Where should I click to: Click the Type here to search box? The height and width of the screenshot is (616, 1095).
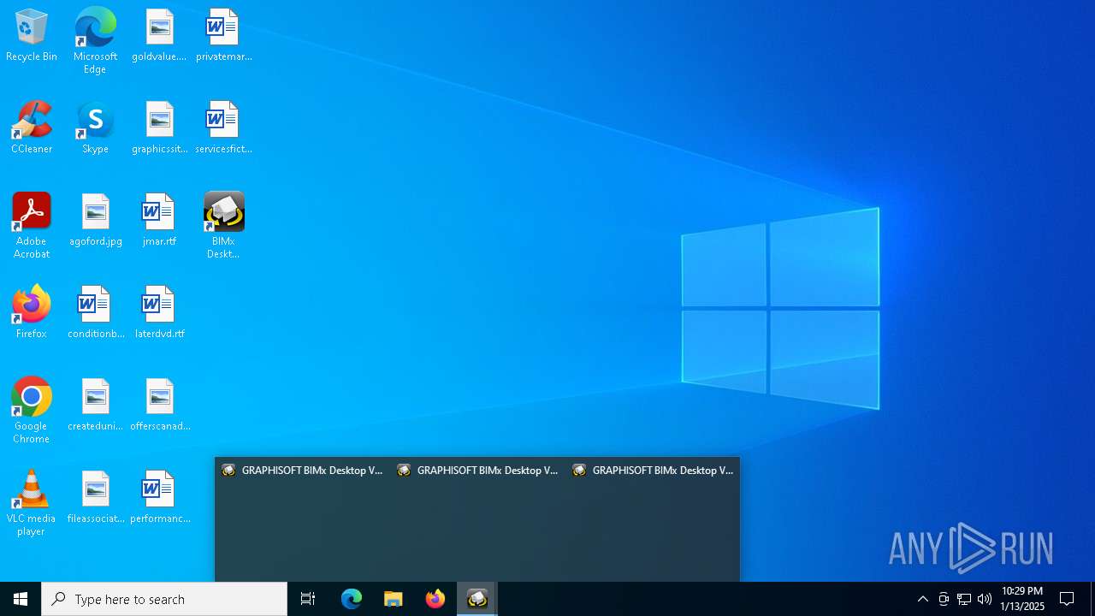pos(164,599)
